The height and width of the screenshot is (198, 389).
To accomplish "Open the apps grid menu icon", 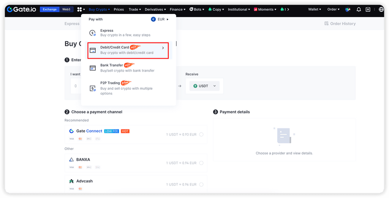I will [80, 9].
